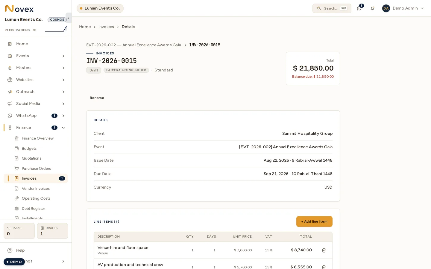Open Operating Costs
Screen dimensions: 431x269
(36, 198)
